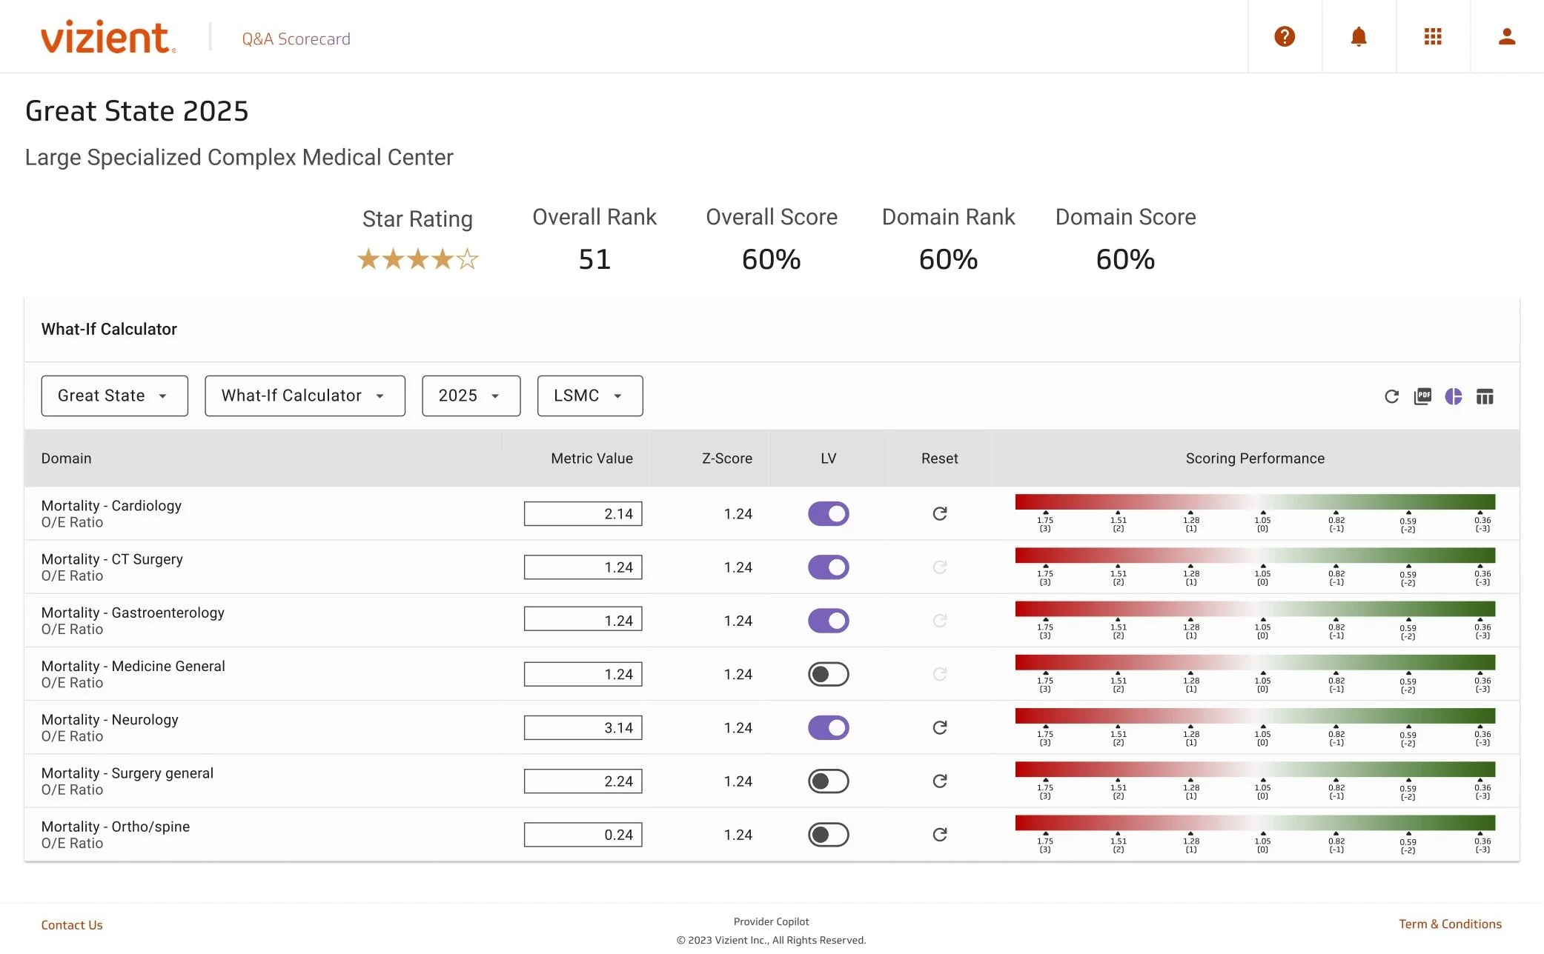Select the Q&A Scorecard menu item
Viewport: 1544px width, 954px height.
click(x=295, y=39)
